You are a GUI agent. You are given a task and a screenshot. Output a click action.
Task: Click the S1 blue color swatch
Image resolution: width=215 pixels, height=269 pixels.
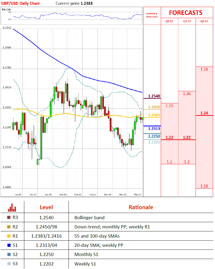(9, 245)
